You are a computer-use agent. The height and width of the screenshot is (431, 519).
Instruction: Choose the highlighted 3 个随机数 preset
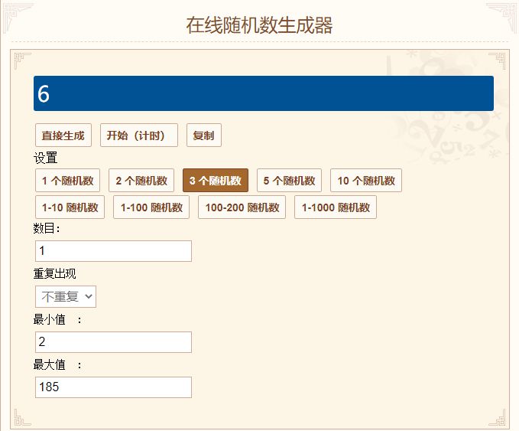click(x=216, y=181)
